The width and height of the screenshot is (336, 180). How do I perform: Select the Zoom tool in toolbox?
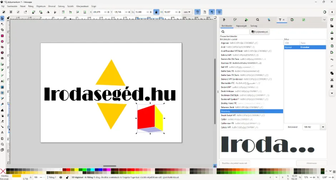tap(2, 144)
